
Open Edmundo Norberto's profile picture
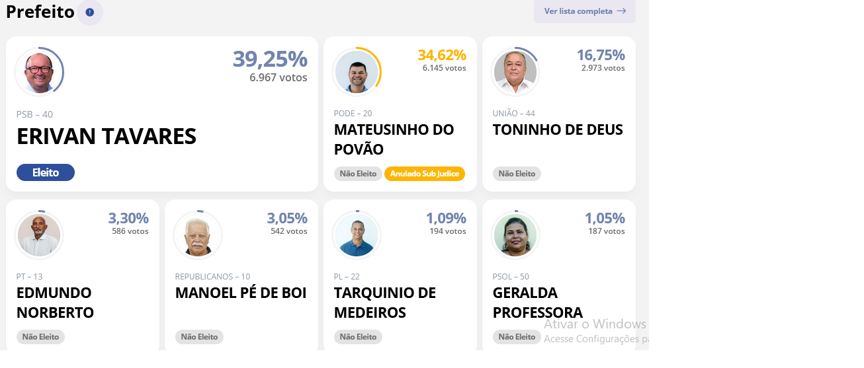point(39,235)
